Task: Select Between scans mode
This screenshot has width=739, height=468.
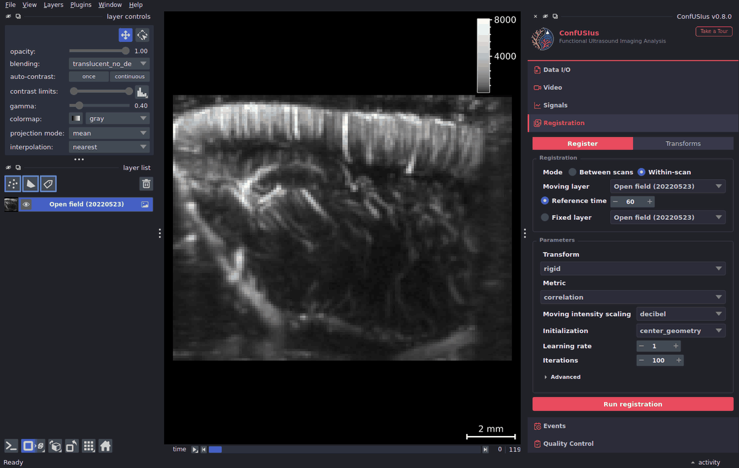Action: [x=600, y=172]
